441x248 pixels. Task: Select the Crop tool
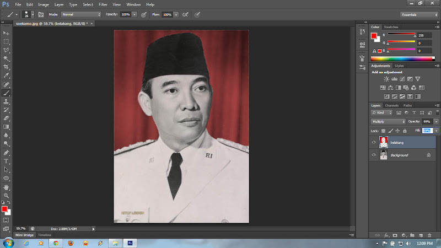(x=6, y=67)
